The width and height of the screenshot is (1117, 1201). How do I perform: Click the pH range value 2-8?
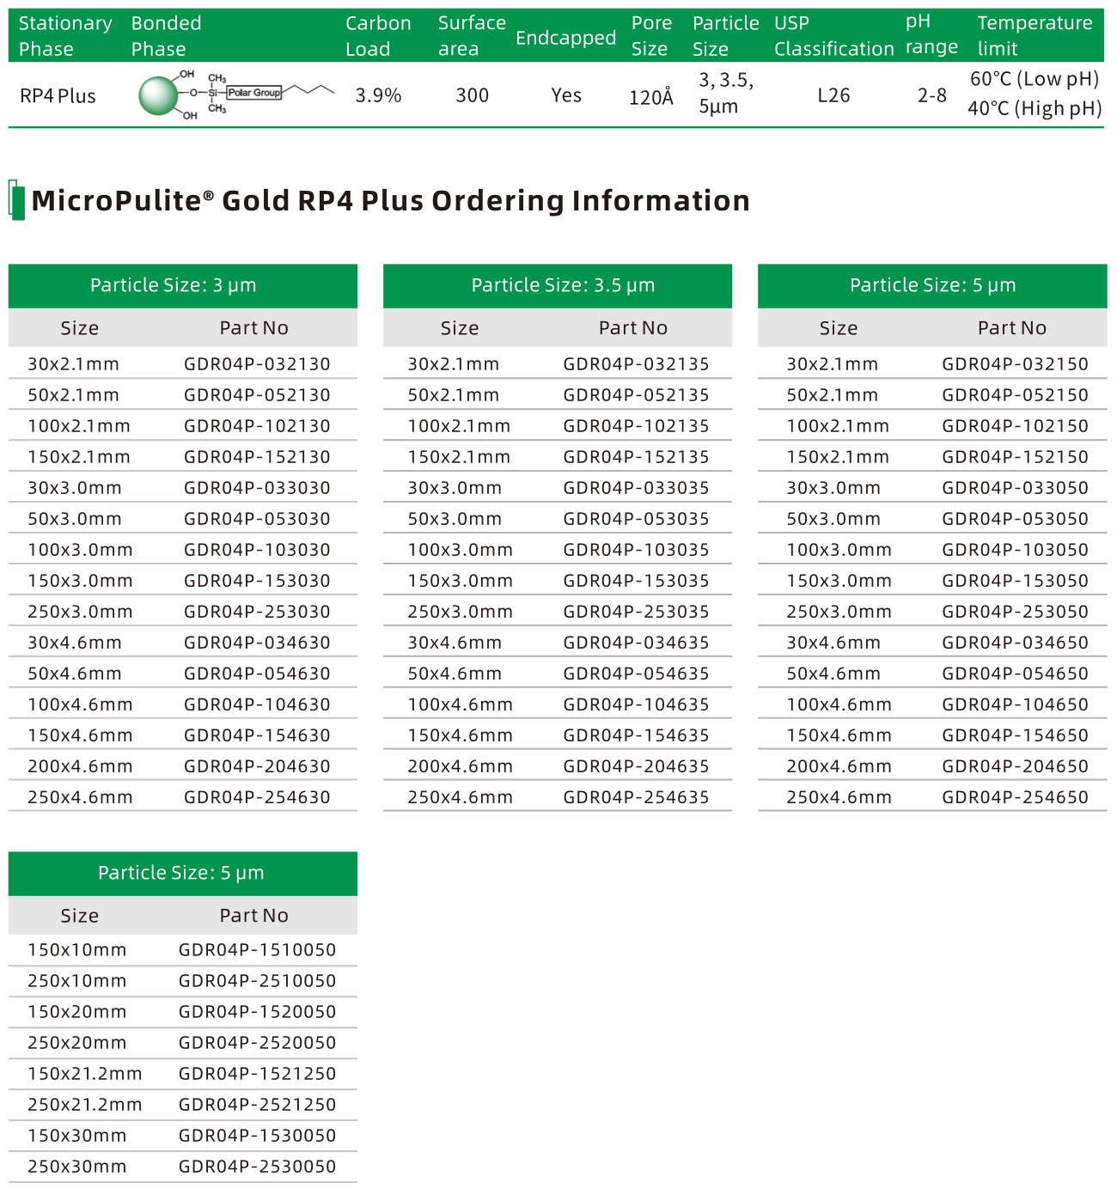point(932,95)
